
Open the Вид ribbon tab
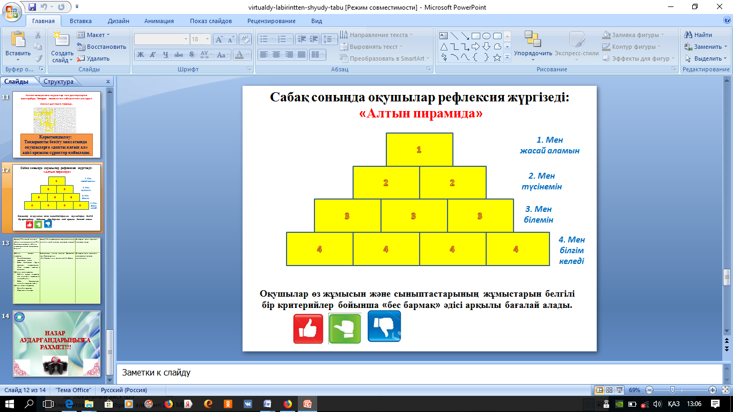point(317,21)
